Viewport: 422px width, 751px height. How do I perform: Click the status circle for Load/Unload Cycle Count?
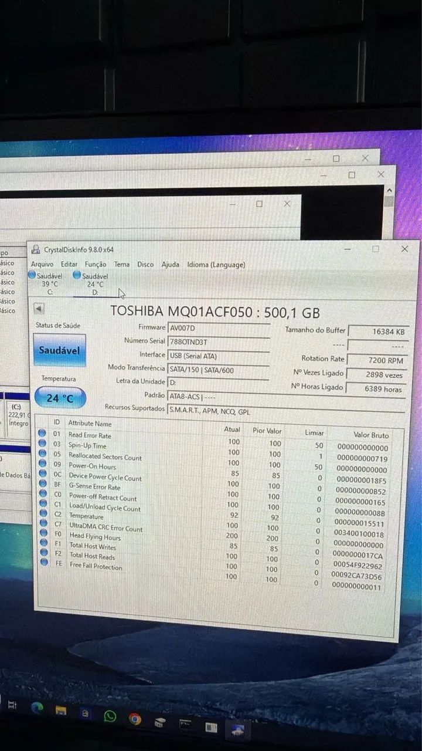pyautogui.click(x=43, y=503)
